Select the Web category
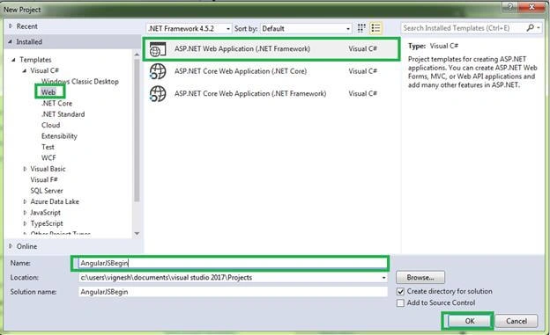Viewport: 550px width, 335px height. 48,92
